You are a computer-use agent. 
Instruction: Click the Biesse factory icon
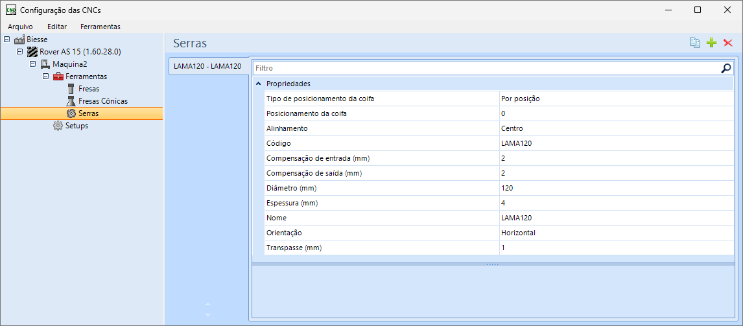pos(19,40)
